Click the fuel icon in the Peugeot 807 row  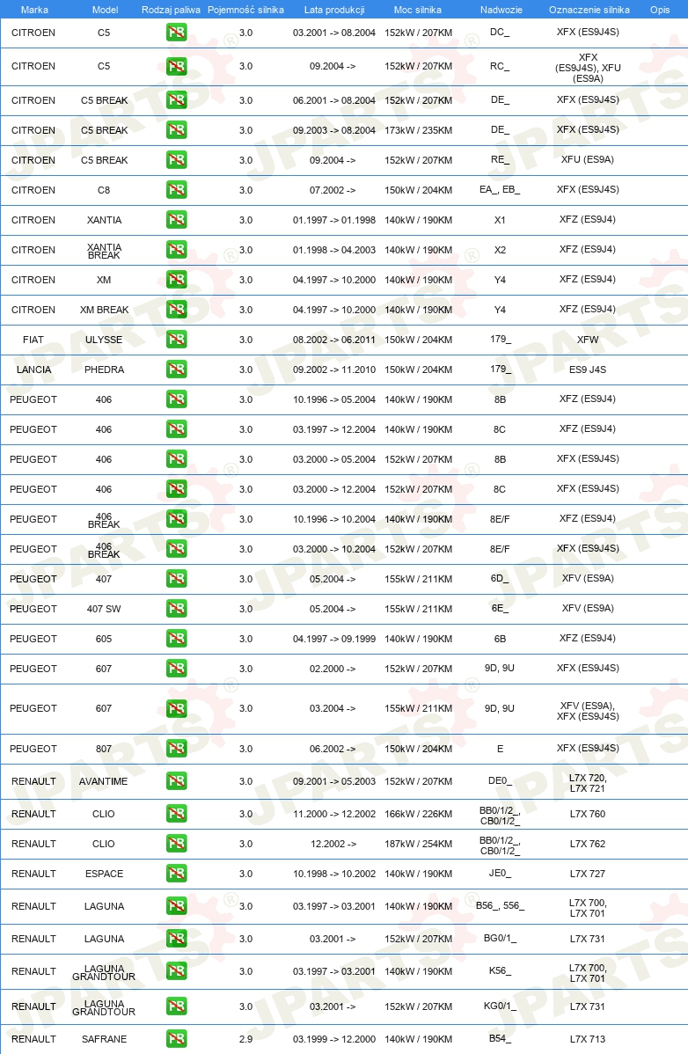[x=177, y=748]
